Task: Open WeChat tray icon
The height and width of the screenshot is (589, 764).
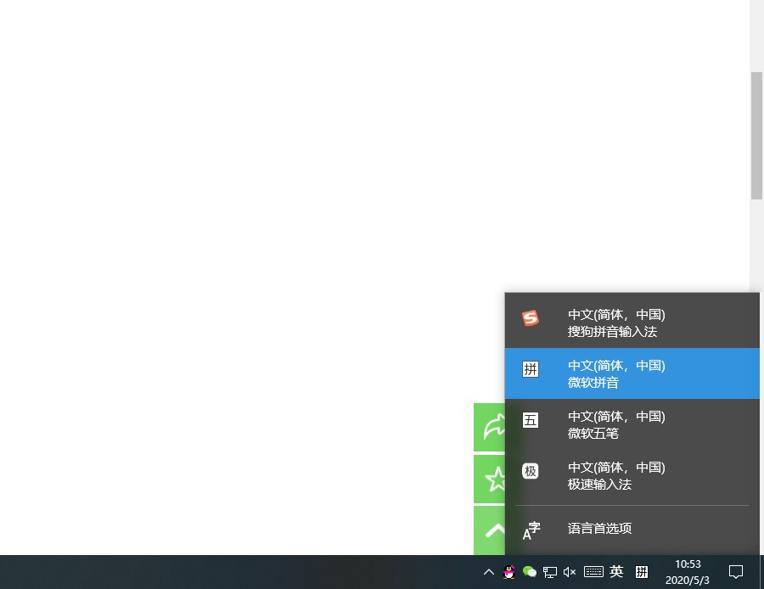Action: [x=529, y=572]
